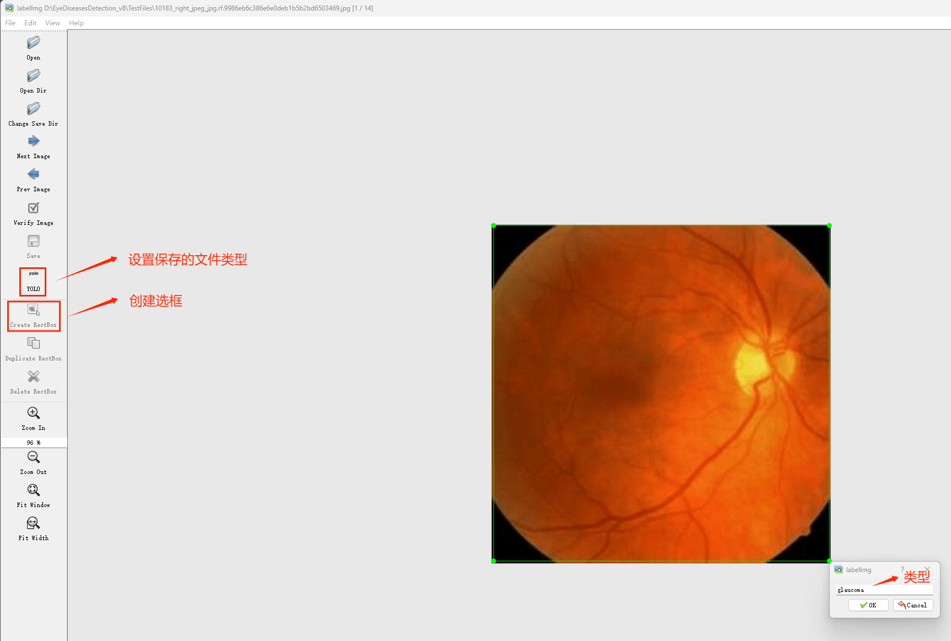Image resolution: width=951 pixels, height=641 pixels.
Task: Click the top-right bounding box vertex
Action: tap(829, 225)
